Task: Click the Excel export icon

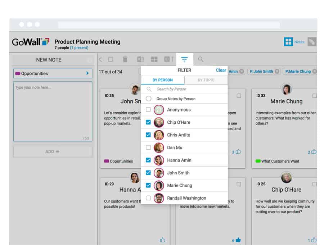Action: tap(140, 59)
